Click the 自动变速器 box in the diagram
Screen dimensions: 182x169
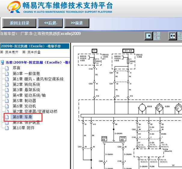[104, 139]
